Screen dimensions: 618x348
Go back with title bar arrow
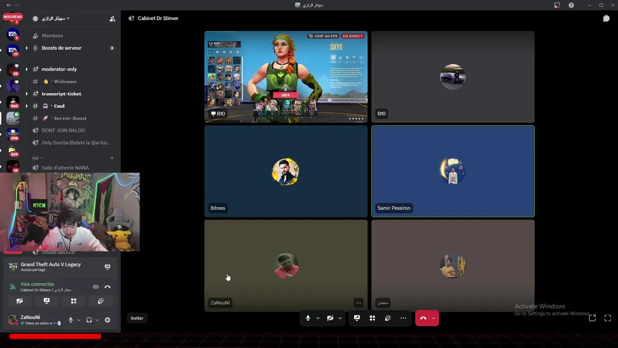pyautogui.click(x=9, y=5)
